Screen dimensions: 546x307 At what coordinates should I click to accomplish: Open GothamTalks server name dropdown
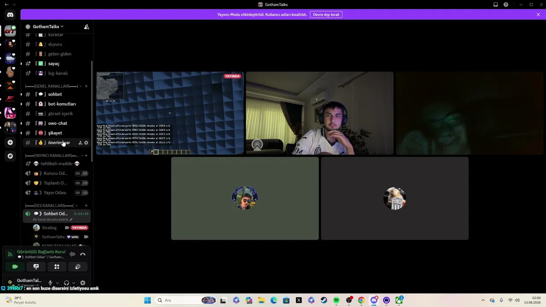(x=48, y=27)
